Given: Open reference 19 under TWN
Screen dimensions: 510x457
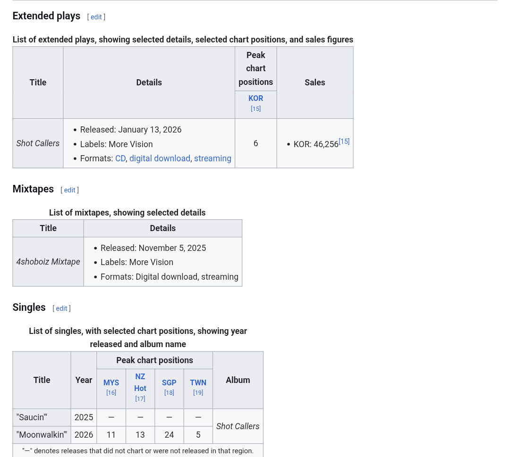Looking at the screenshot, I should pyautogui.click(x=198, y=392).
